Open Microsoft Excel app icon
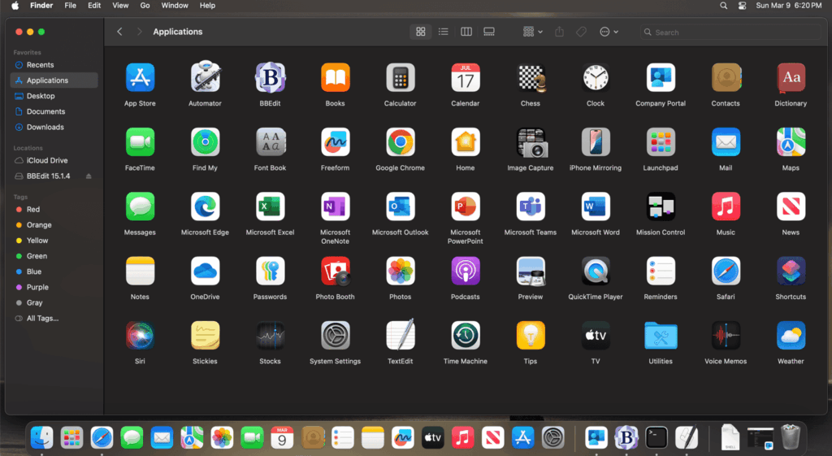Image resolution: width=832 pixels, height=456 pixels. pos(270,206)
